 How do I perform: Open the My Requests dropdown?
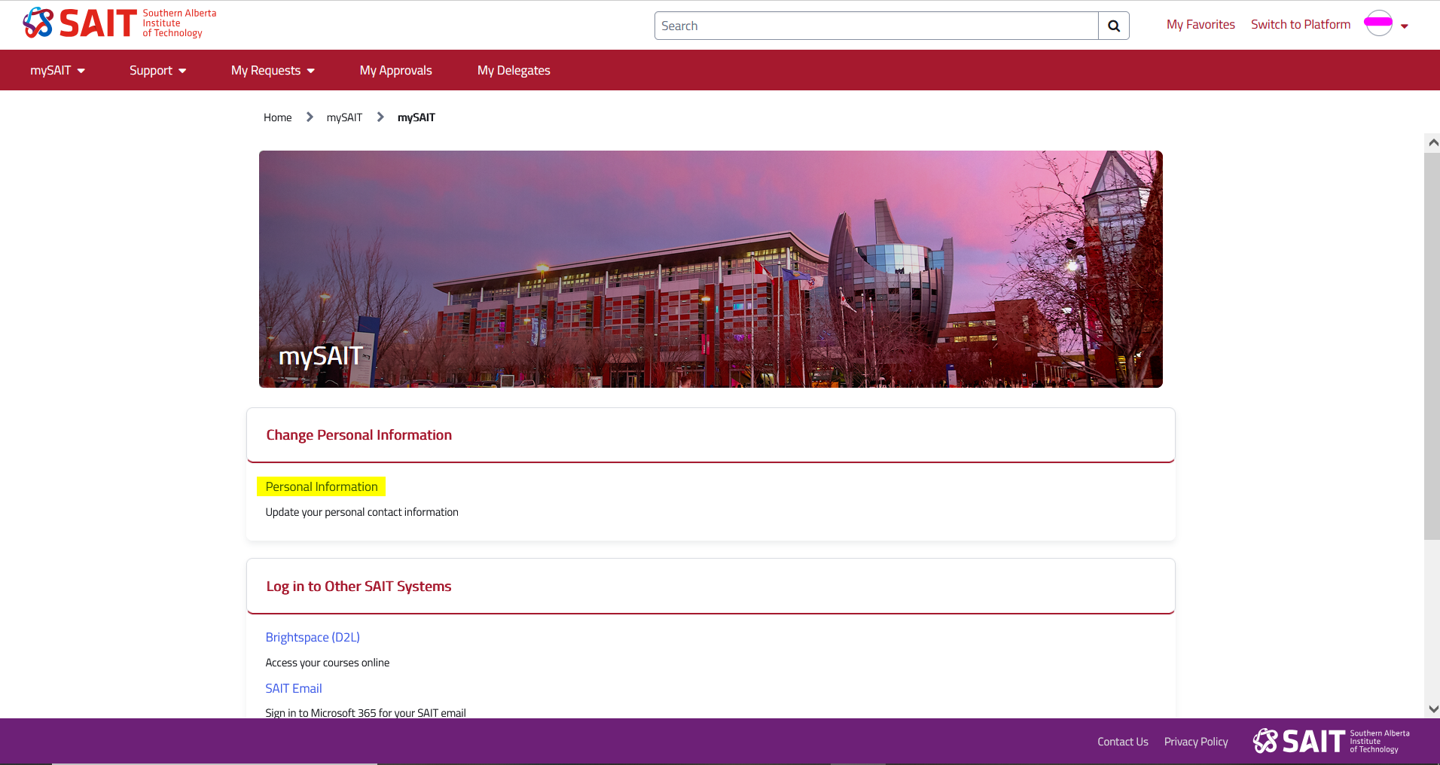(x=273, y=70)
